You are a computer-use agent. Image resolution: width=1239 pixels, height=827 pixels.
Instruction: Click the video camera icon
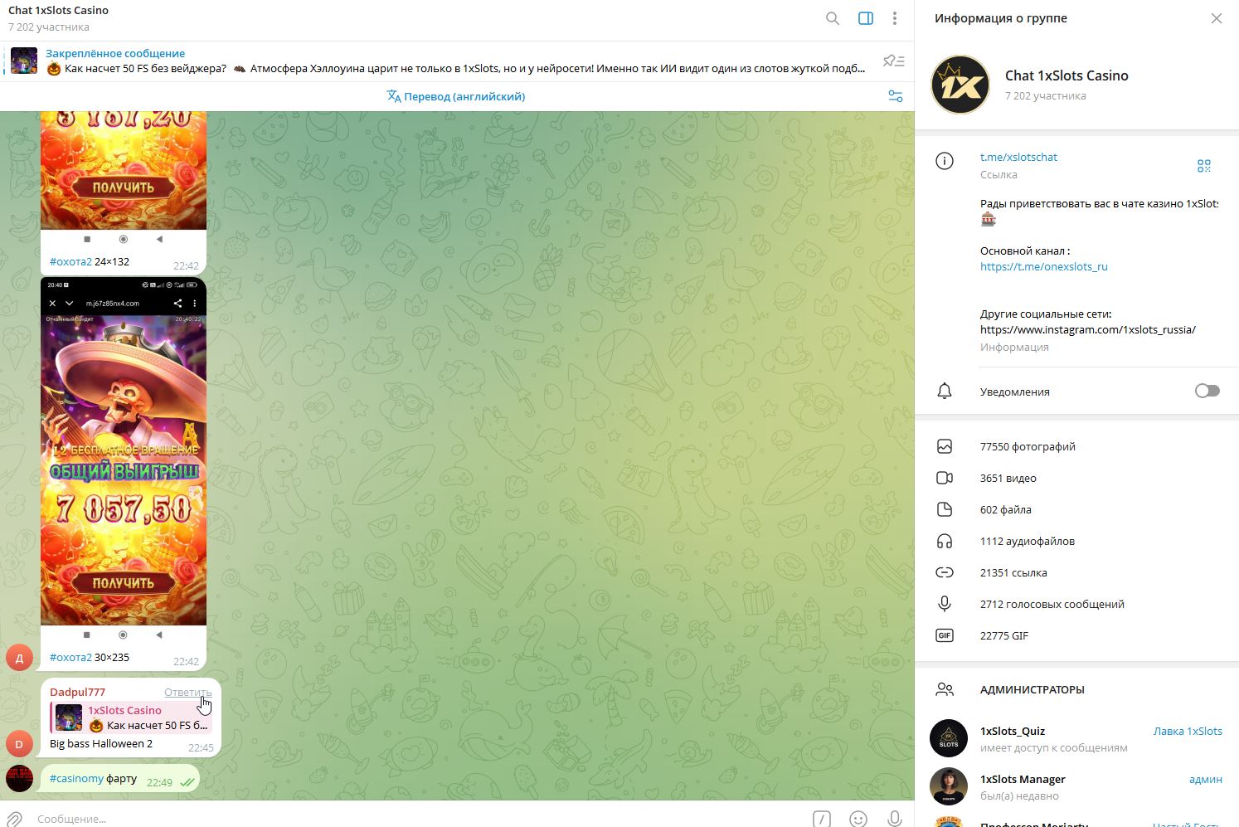pos(945,478)
